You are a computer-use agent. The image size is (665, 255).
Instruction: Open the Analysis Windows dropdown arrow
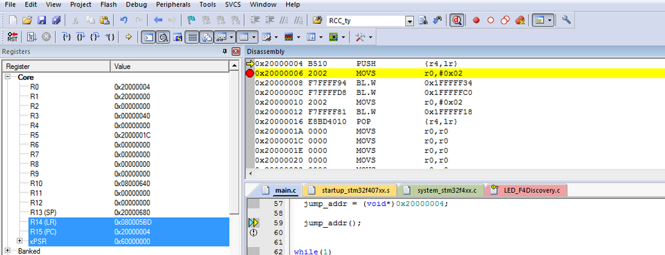(299, 37)
